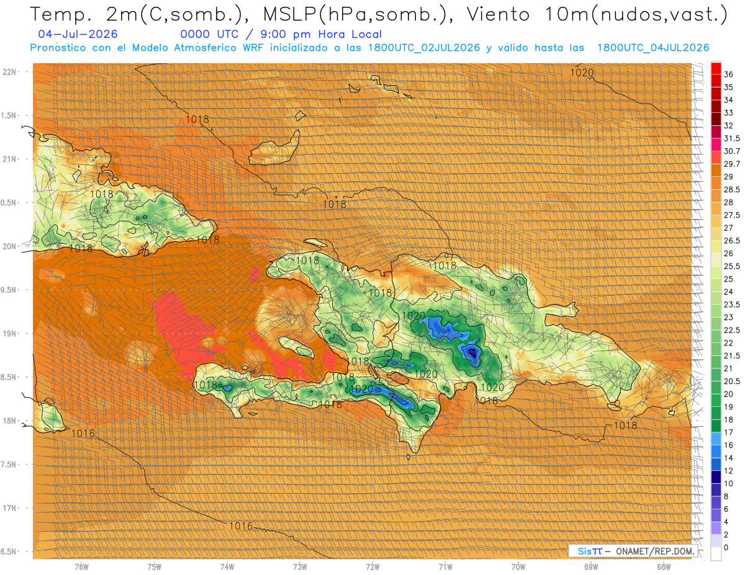Click the 1016 isobar label near 17N, 74W

pos(241,526)
